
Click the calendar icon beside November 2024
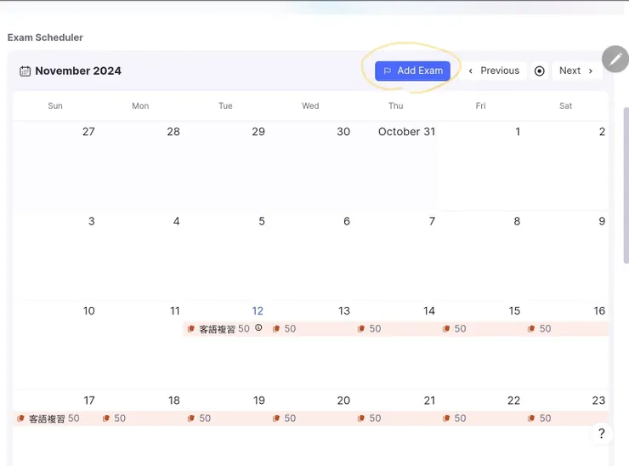click(25, 71)
